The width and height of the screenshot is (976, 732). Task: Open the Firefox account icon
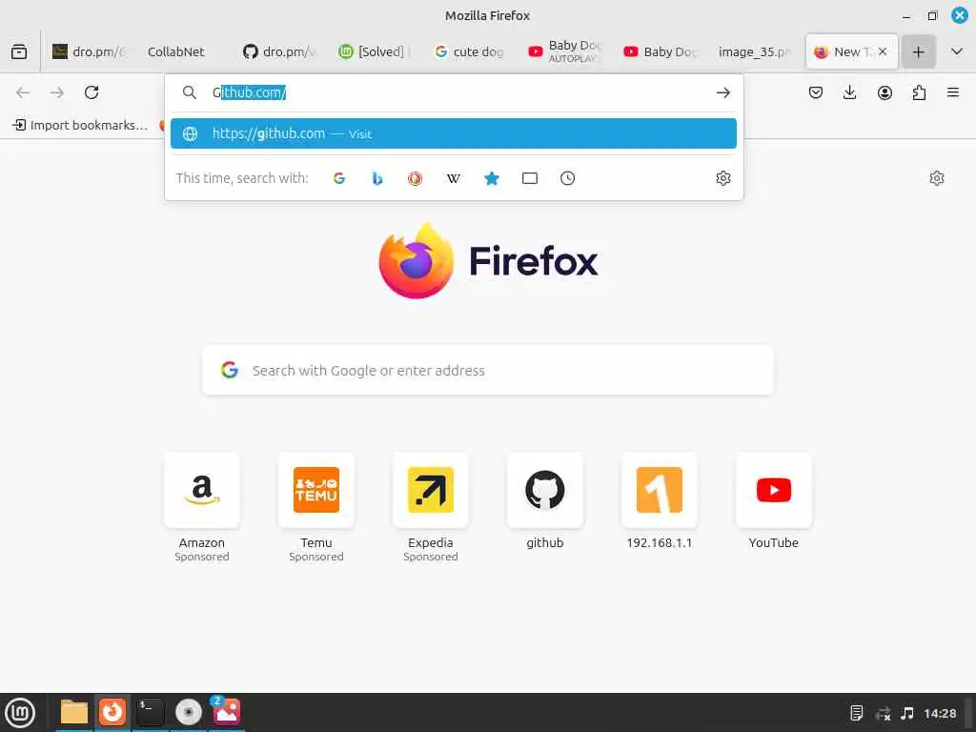pos(884,92)
